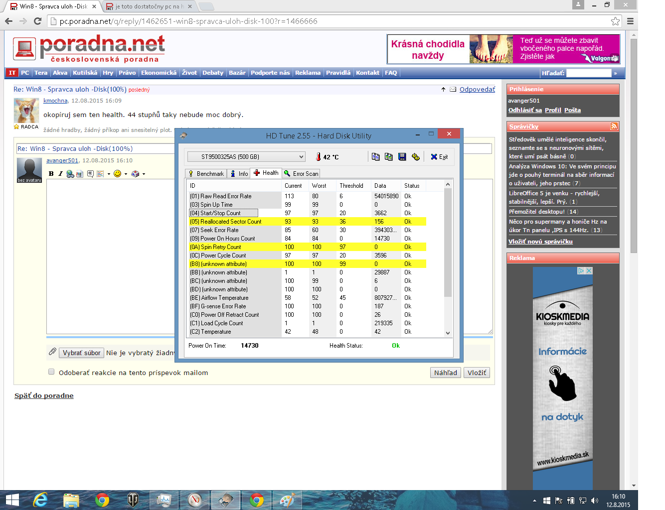Screen dimensions: 665x510
Task: Select the Spin Retry Count row
Action: [307, 247]
